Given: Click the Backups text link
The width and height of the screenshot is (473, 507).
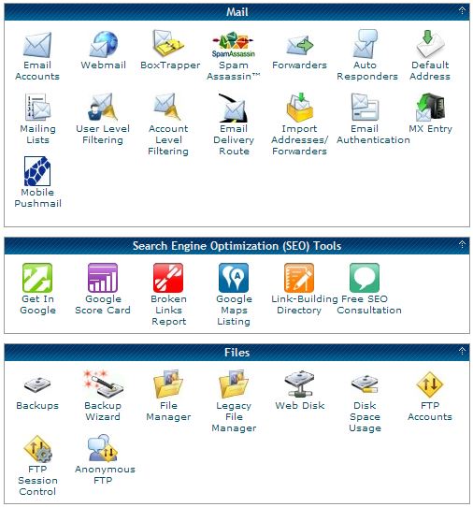Looking at the screenshot, I should click(37, 406).
